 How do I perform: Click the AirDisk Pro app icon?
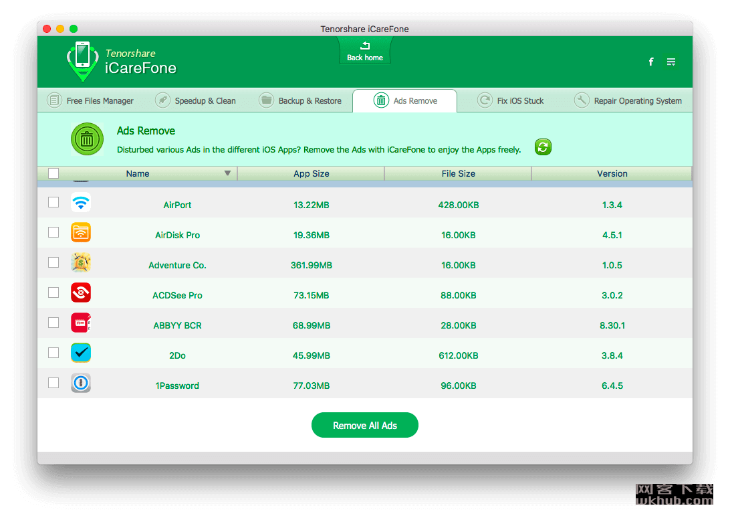click(x=80, y=233)
